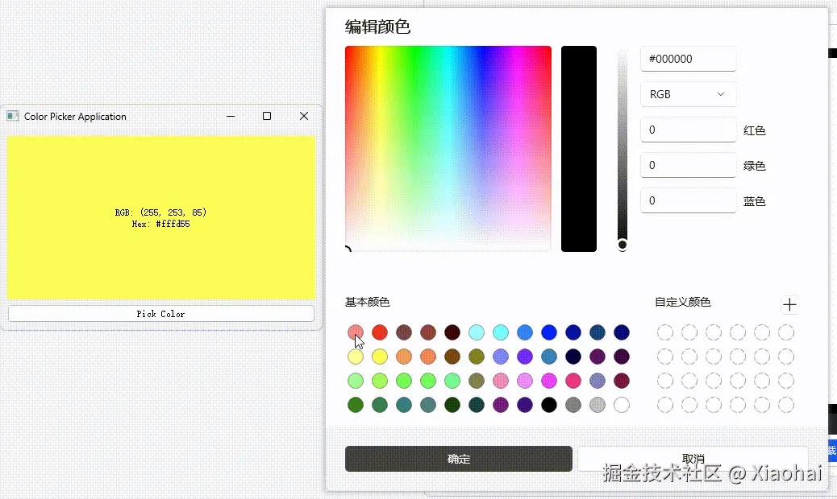
Task: Select the bright red basic color swatch
Action: tap(379, 332)
